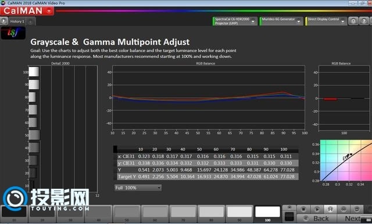This screenshot has width=372, height=224.
Task: Click the continuous read infinity icon
Action: (x=344, y=210)
